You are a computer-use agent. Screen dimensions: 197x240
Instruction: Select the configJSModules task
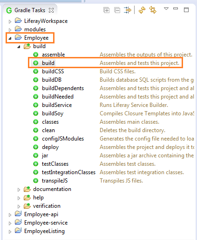[x=63, y=139]
